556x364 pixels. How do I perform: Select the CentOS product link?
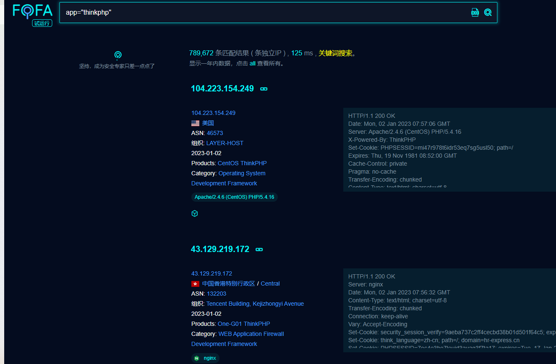click(x=228, y=163)
